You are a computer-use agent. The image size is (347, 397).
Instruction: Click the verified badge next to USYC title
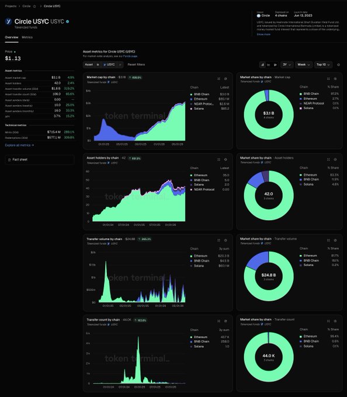[x=67, y=22]
